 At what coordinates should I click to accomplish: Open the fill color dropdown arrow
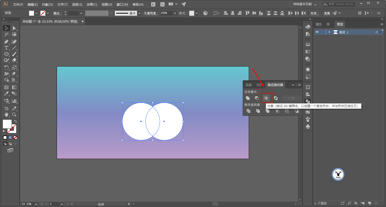[x=37, y=13]
